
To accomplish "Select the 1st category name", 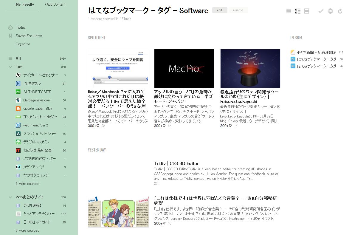I will (19, 67).
